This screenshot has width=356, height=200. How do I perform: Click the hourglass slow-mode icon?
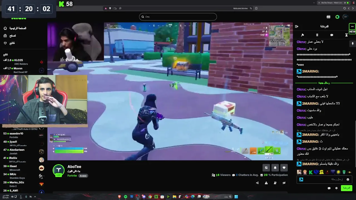point(347,35)
